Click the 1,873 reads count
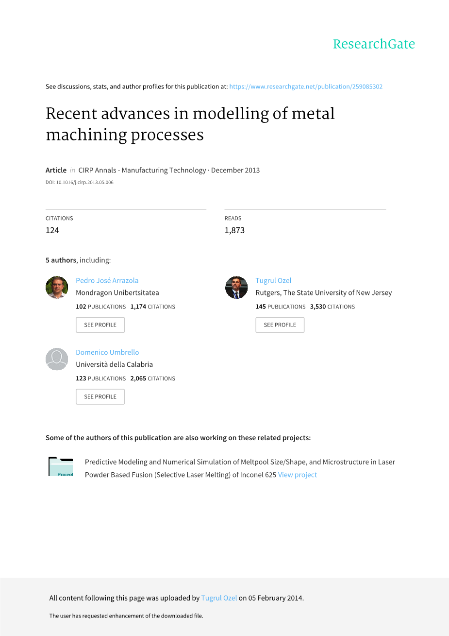This screenshot has height=636, width=449. point(234,230)
